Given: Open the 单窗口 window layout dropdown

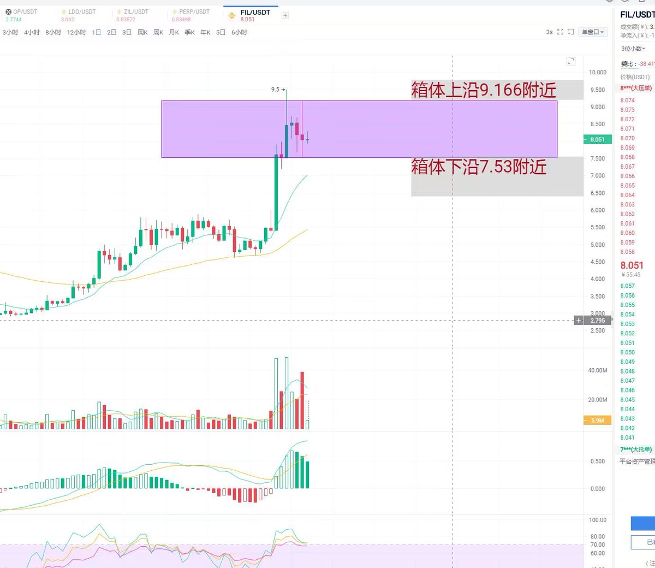Looking at the screenshot, I should pos(593,32).
